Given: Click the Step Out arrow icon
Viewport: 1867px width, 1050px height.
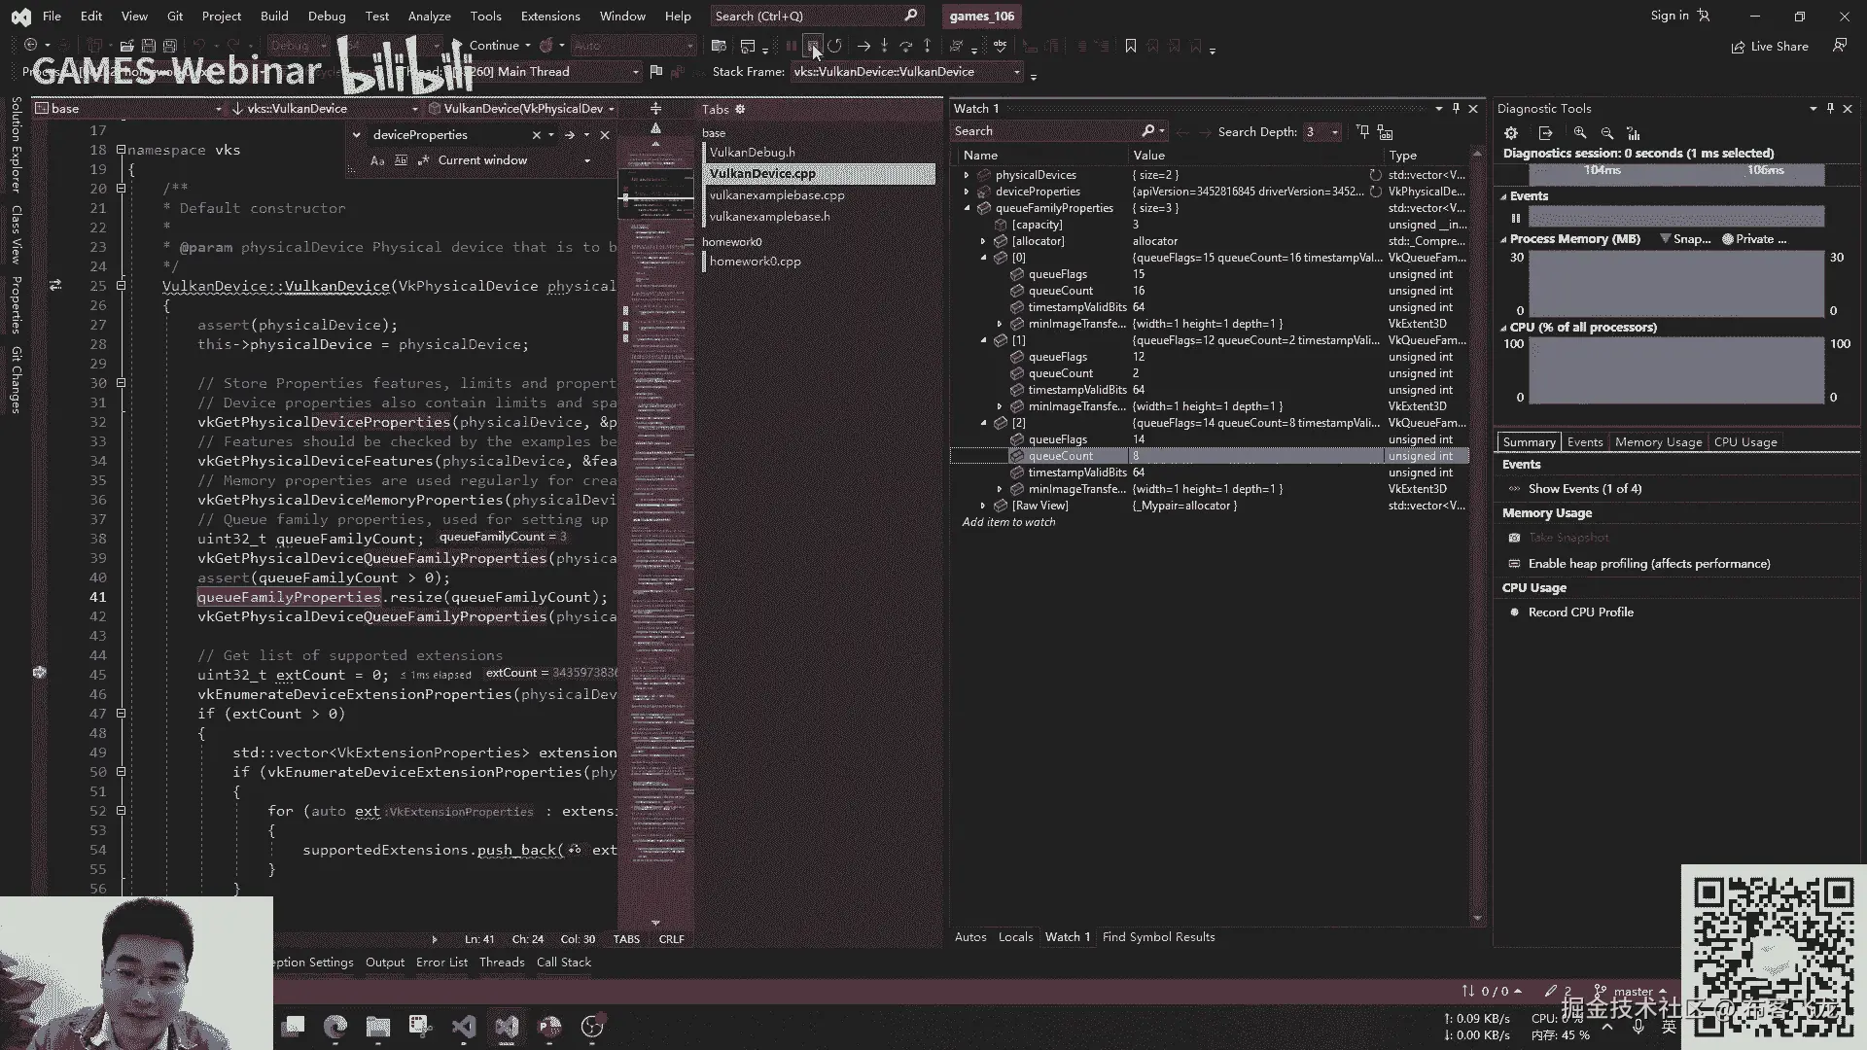Looking at the screenshot, I should (x=927, y=46).
